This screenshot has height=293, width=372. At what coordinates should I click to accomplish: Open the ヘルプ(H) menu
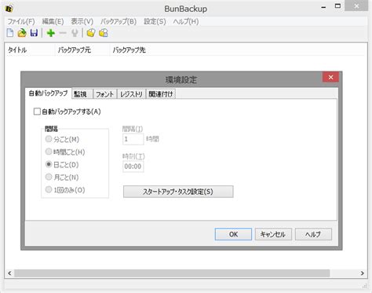[x=186, y=21]
